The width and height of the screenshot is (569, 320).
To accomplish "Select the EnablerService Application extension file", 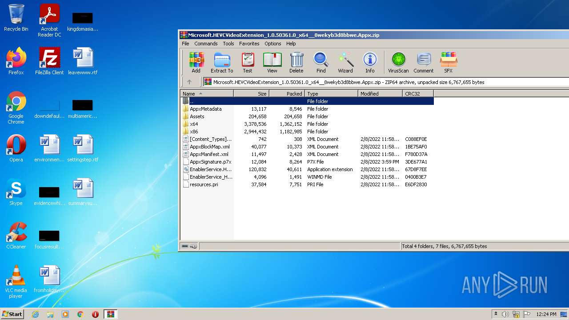I will click(307, 169).
